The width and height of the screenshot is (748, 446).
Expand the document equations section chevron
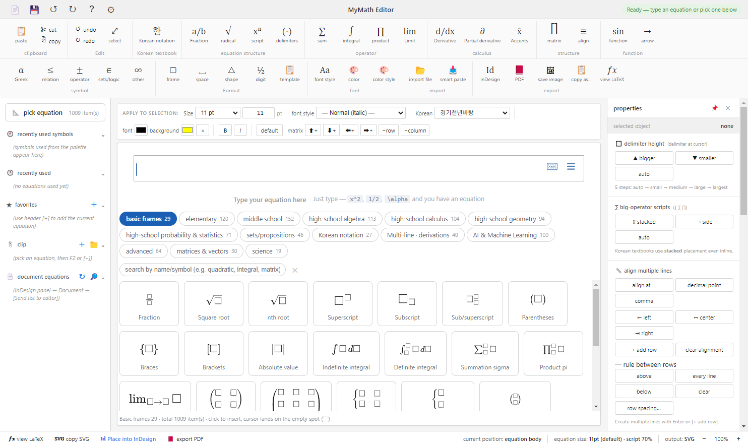point(103,278)
